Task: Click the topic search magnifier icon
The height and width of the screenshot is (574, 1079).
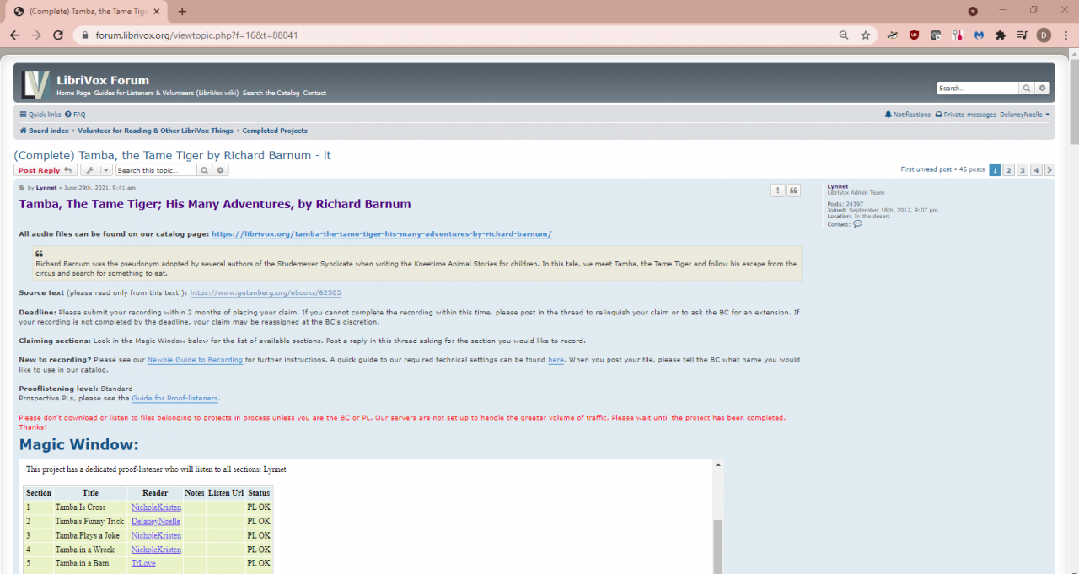Action: click(x=205, y=170)
